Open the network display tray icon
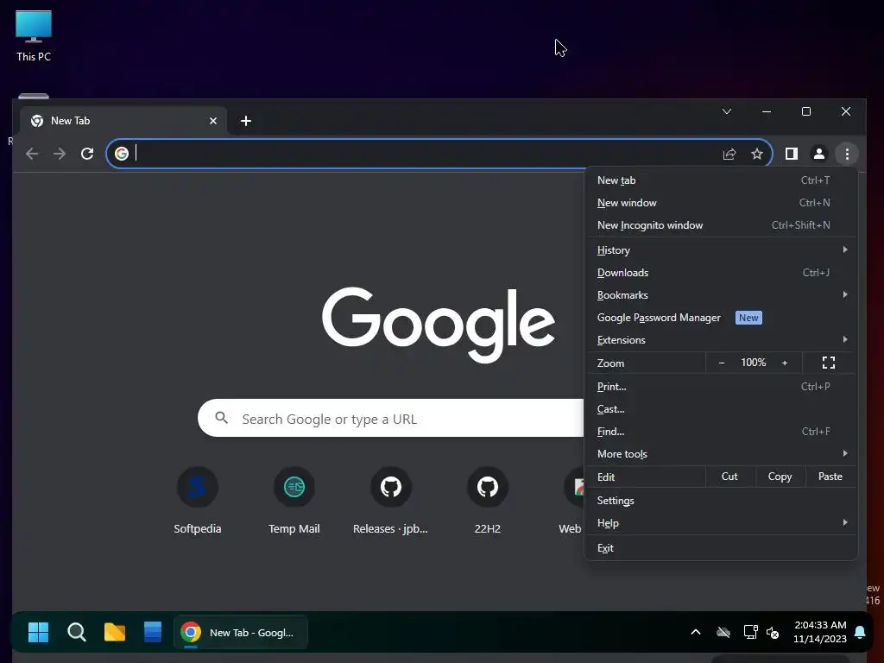The width and height of the screenshot is (884, 663). (x=750, y=632)
